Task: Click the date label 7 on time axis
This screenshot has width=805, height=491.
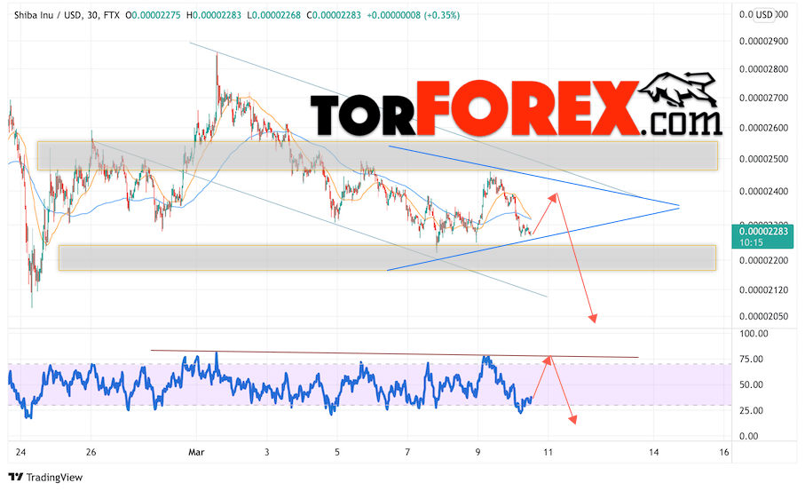Action: pos(407,453)
